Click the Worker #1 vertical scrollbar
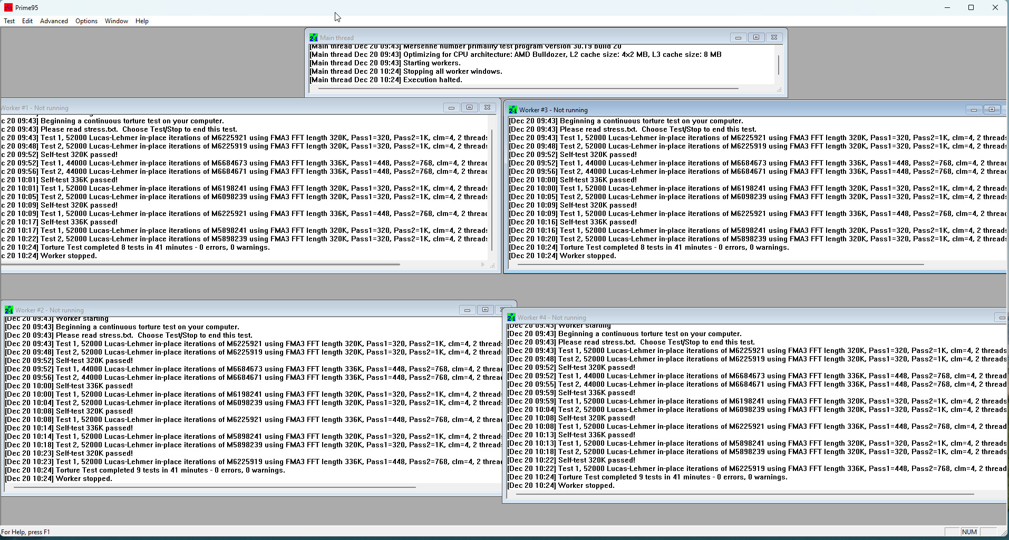The width and height of the screenshot is (1009, 540). click(492, 190)
